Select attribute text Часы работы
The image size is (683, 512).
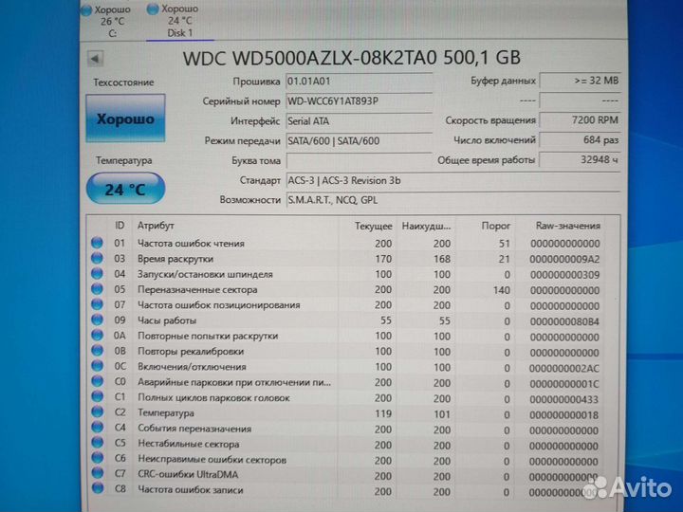click(167, 320)
